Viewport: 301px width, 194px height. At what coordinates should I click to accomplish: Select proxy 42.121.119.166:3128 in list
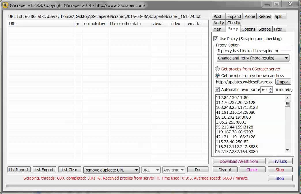[236, 137]
